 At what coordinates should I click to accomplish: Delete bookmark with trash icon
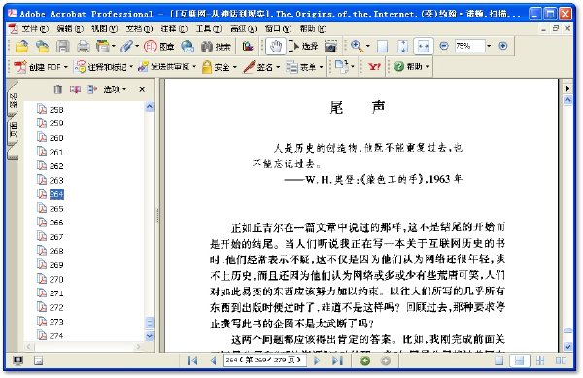[57, 89]
